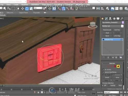Click Remove Modifier trash icon

point(116,57)
